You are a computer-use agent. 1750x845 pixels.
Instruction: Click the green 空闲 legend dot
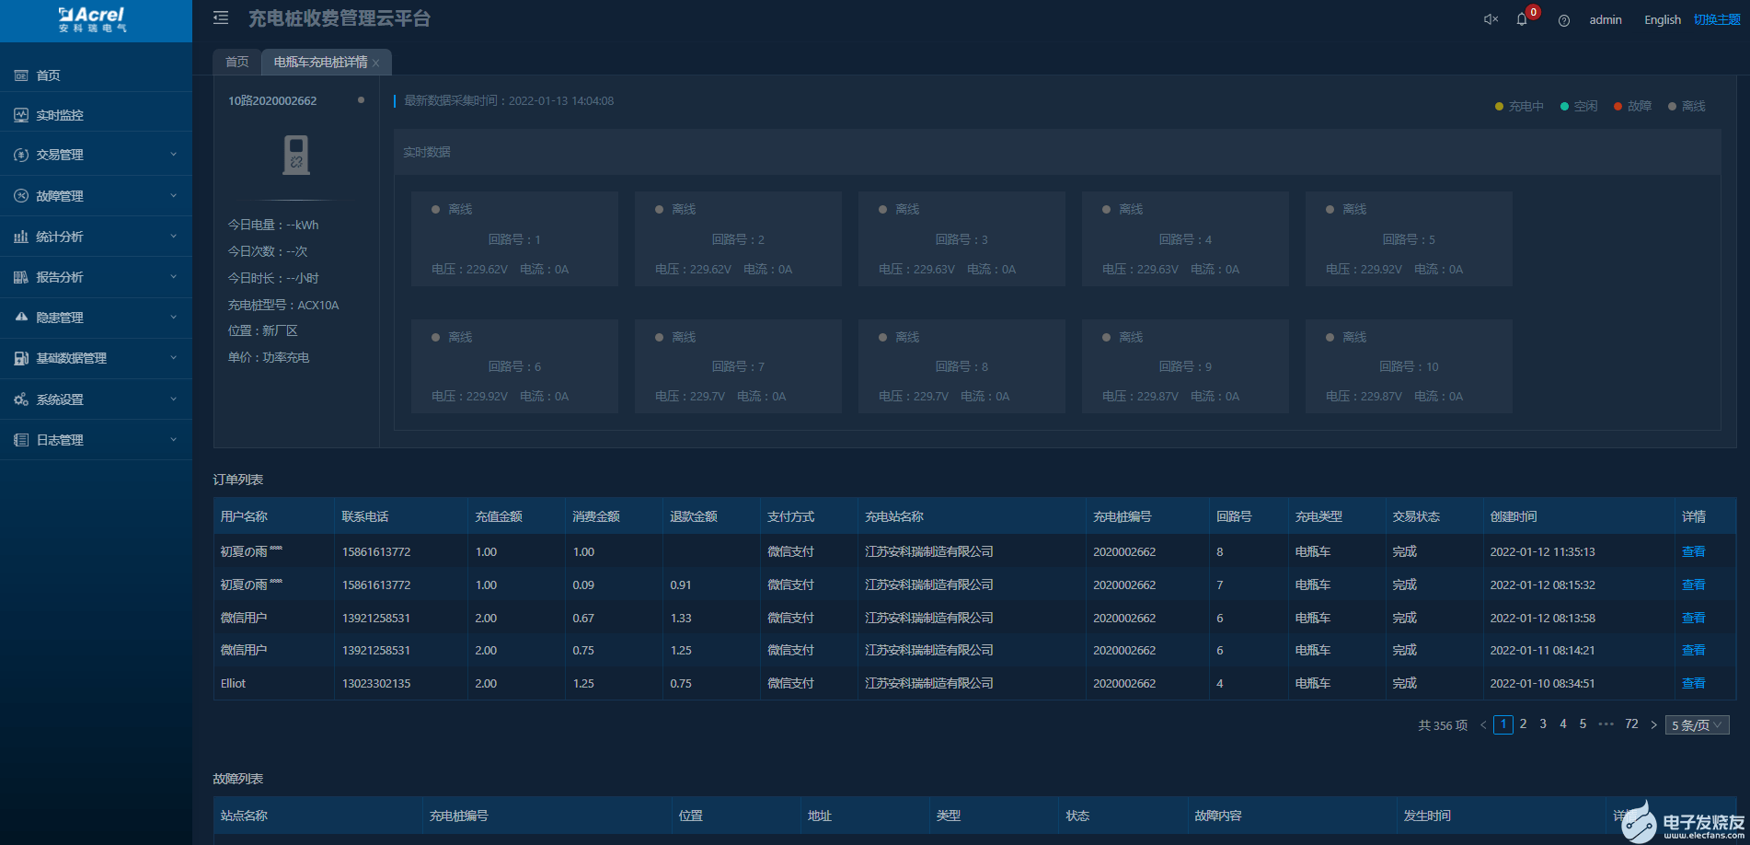pos(1564,107)
